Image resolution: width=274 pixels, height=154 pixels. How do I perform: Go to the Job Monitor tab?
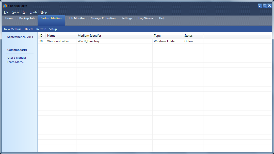pyautogui.click(x=76, y=18)
